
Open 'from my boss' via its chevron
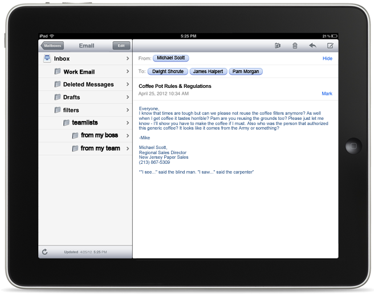pyautogui.click(x=128, y=135)
